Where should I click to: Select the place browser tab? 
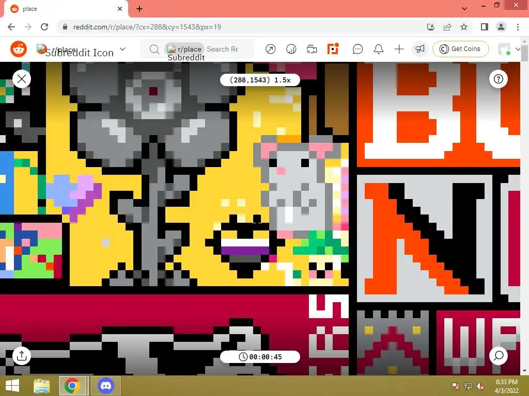[x=66, y=9]
